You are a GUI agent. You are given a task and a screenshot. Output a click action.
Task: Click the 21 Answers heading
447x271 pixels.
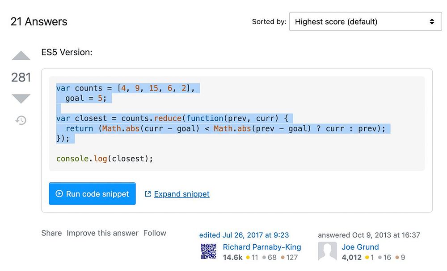click(39, 21)
